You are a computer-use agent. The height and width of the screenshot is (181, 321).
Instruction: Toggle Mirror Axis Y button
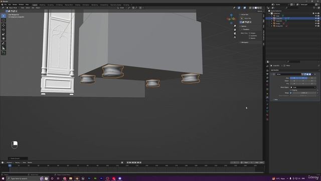click(303, 78)
